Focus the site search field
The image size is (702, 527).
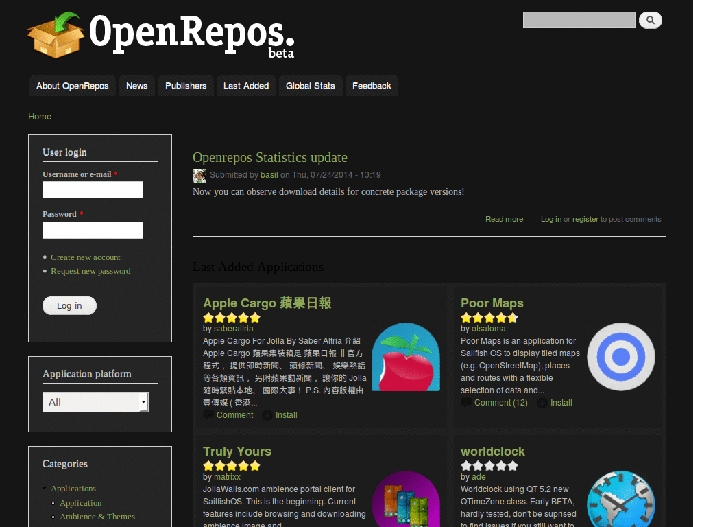click(579, 20)
